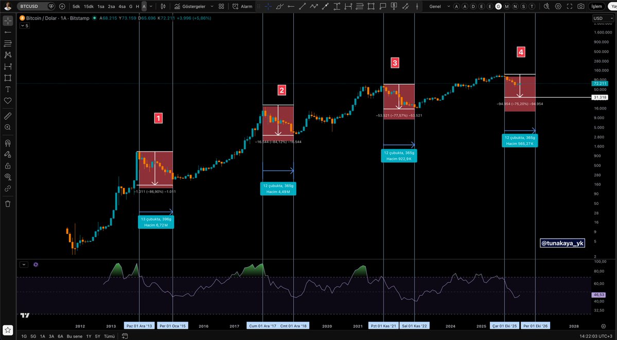Select the 1sa timeframe
This screenshot has height=340, width=617.
tap(101, 6)
